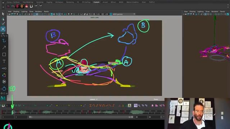Click the portrait thumbnail icon in timeline toolbar
The image size is (230, 129).
tap(129, 105)
